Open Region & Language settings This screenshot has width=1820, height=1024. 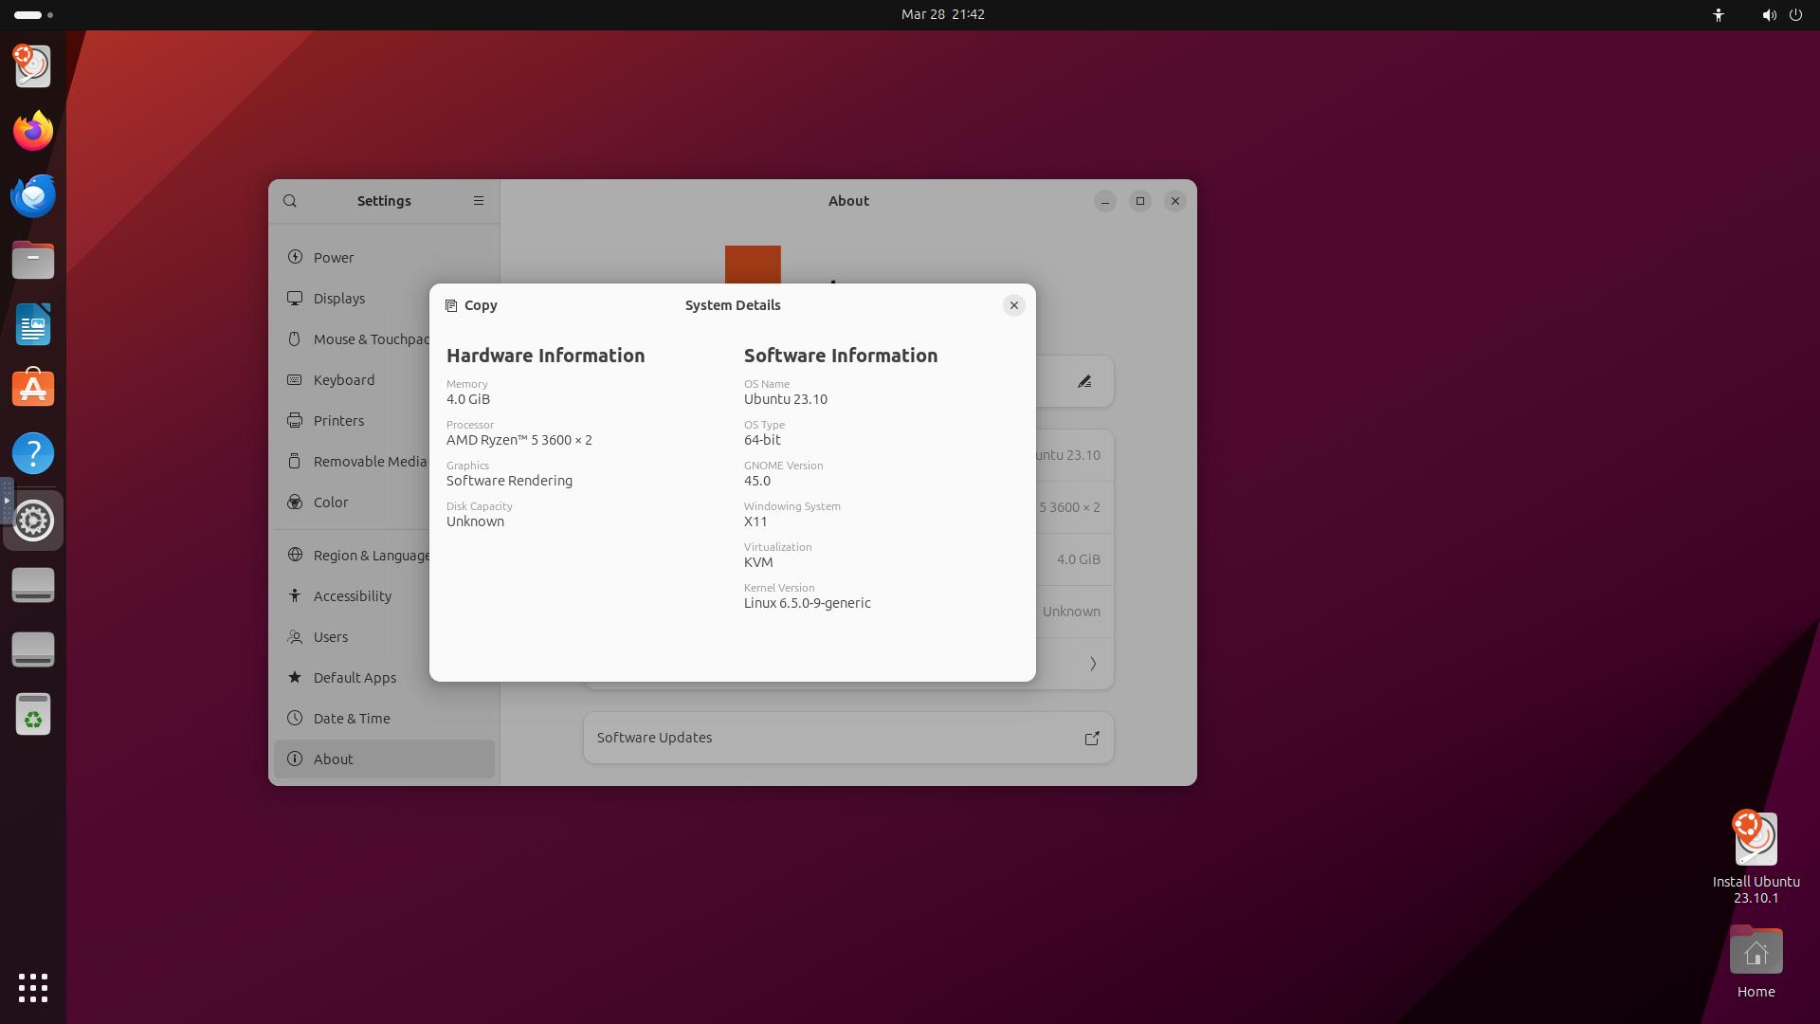pyautogui.click(x=384, y=556)
